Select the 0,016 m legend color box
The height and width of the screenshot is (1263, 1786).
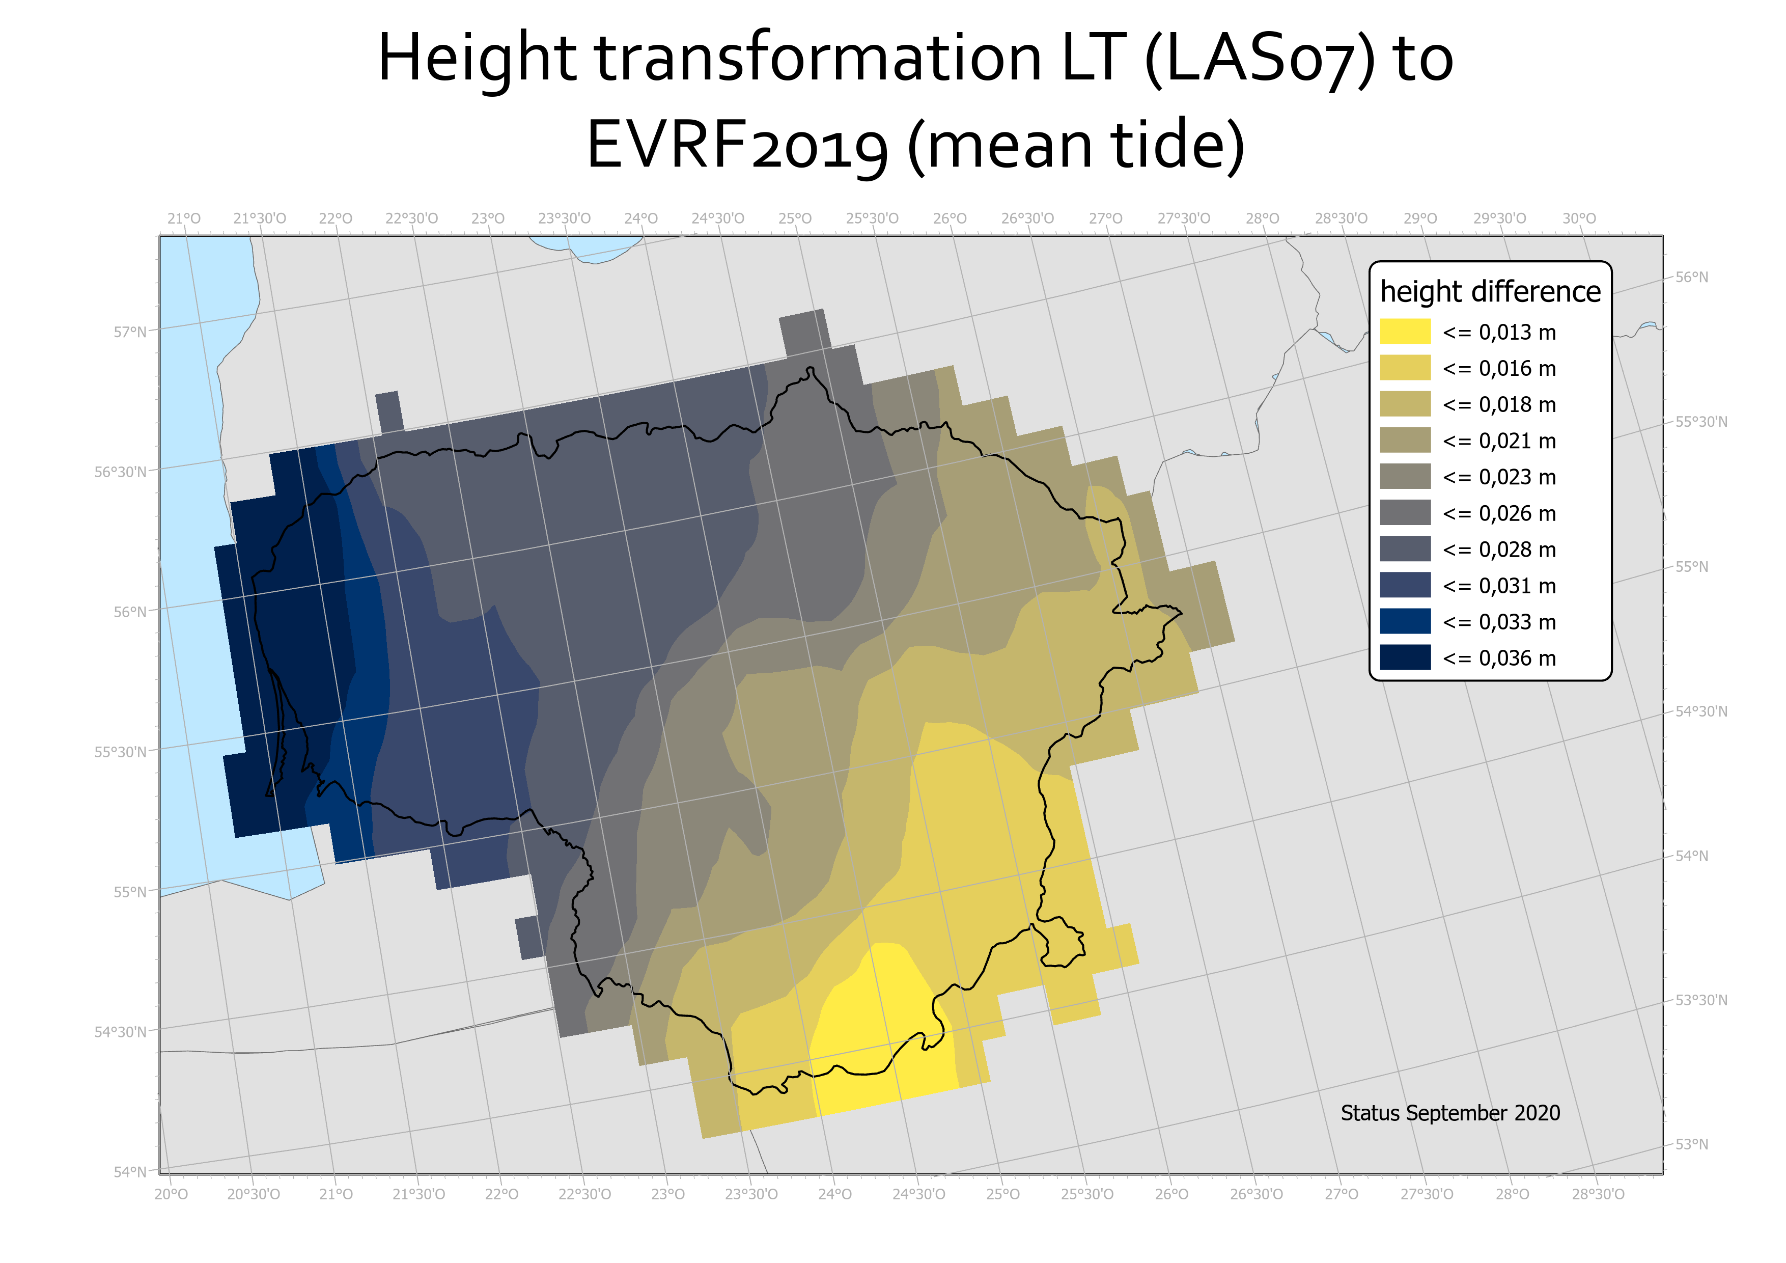(1405, 367)
